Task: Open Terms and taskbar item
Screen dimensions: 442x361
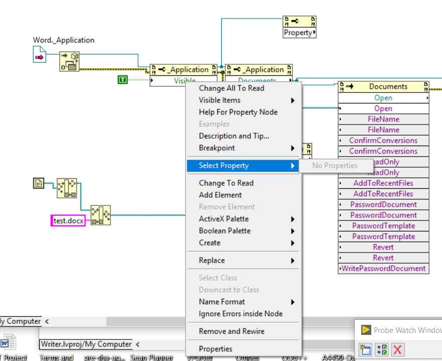Action: pos(56,357)
